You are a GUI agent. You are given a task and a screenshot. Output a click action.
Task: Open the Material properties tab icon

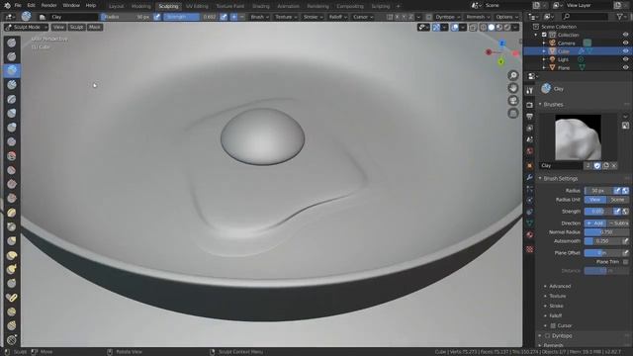click(x=530, y=235)
